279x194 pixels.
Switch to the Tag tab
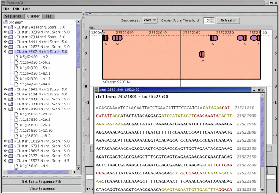coord(48,16)
